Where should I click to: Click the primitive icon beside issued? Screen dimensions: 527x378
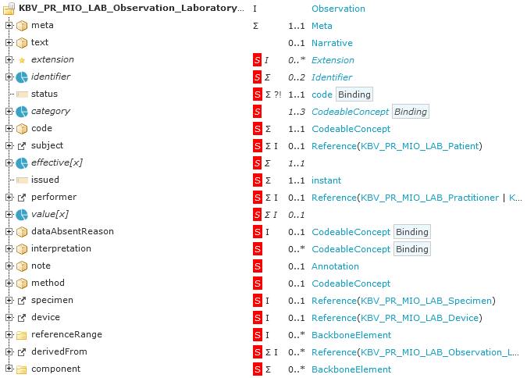tap(22, 180)
